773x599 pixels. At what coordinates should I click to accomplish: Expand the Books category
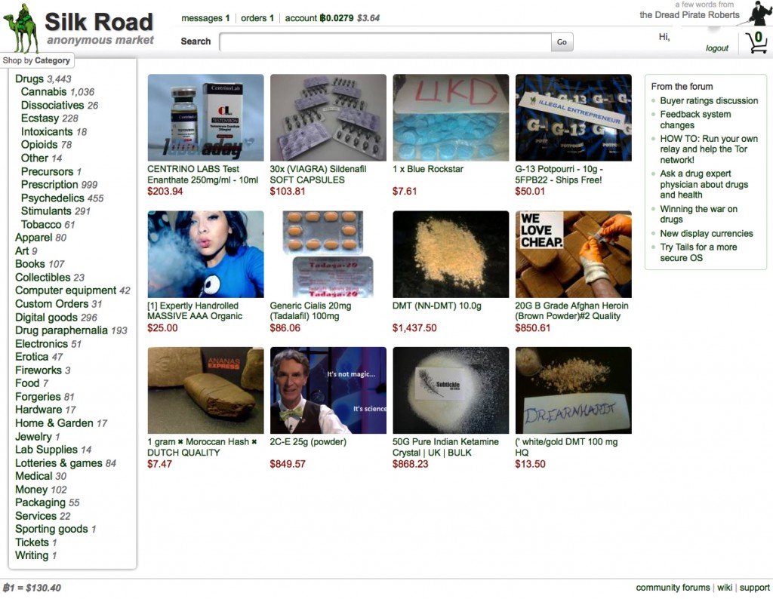[30, 264]
